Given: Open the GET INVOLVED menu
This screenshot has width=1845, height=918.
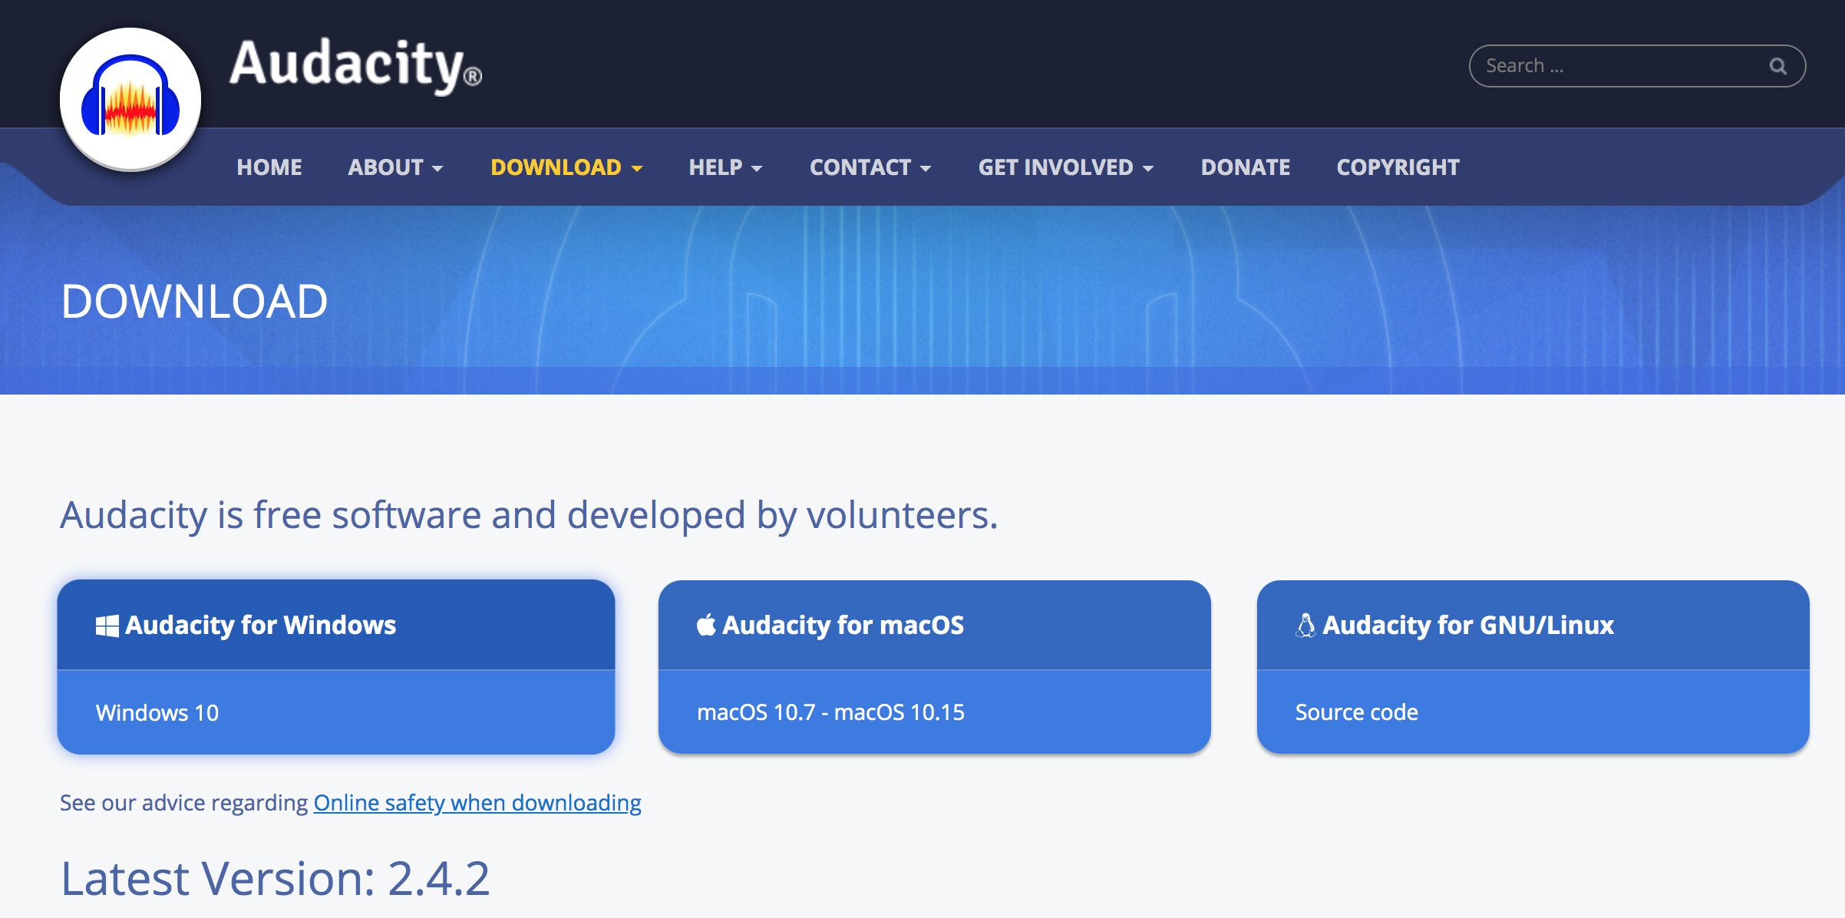Looking at the screenshot, I should click(1066, 167).
